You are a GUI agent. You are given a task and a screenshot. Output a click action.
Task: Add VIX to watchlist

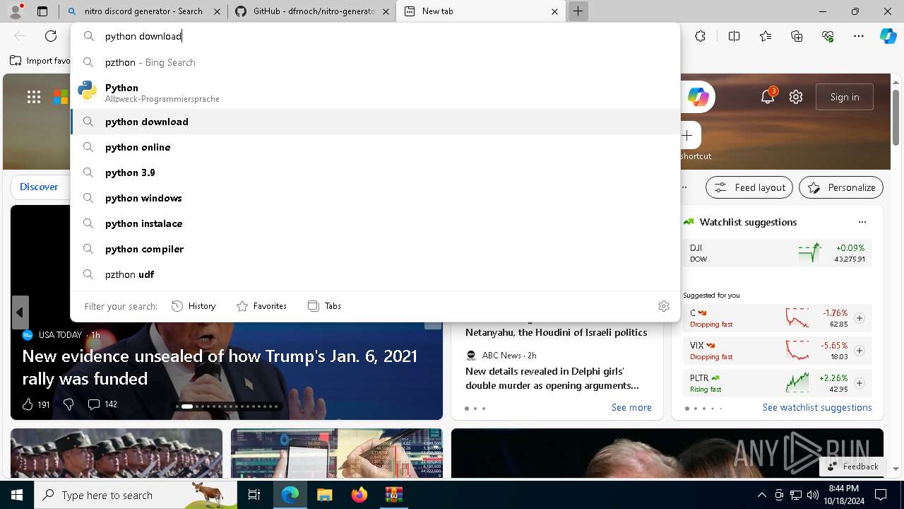pos(860,351)
